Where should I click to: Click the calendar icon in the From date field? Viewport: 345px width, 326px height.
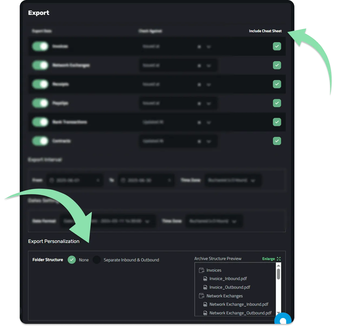point(52,180)
